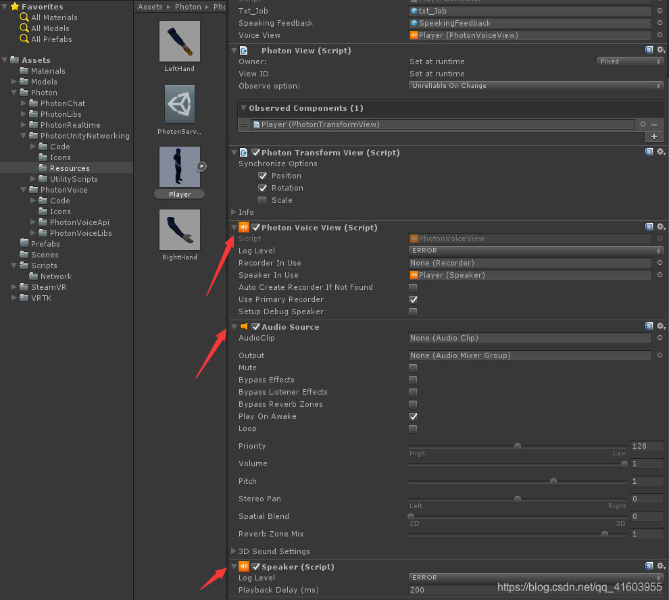The width and height of the screenshot is (669, 600).
Task: Open Owner Fixed dropdown
Action: [630, 61]
